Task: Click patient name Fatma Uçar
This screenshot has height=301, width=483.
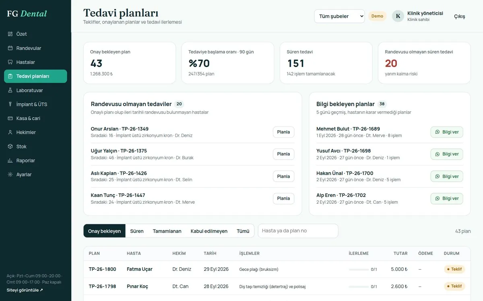Action: pos(140,269)
